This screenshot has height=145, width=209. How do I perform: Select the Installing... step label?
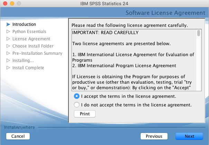(23, 61)
